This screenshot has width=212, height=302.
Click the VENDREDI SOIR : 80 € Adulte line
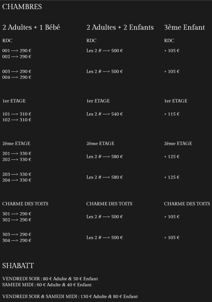(x=50, y=279)
